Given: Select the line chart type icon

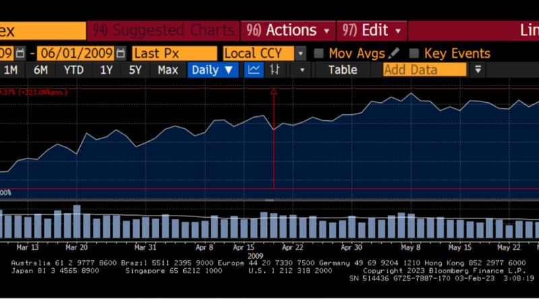Looking at the screenshot, I should [x=255, y=70].
